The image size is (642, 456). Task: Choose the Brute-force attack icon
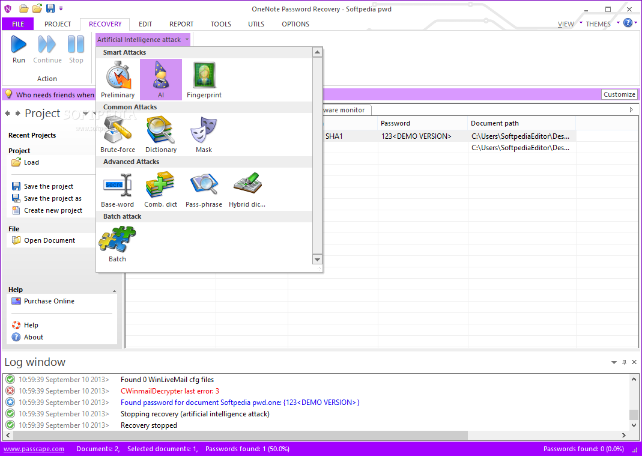118,135
